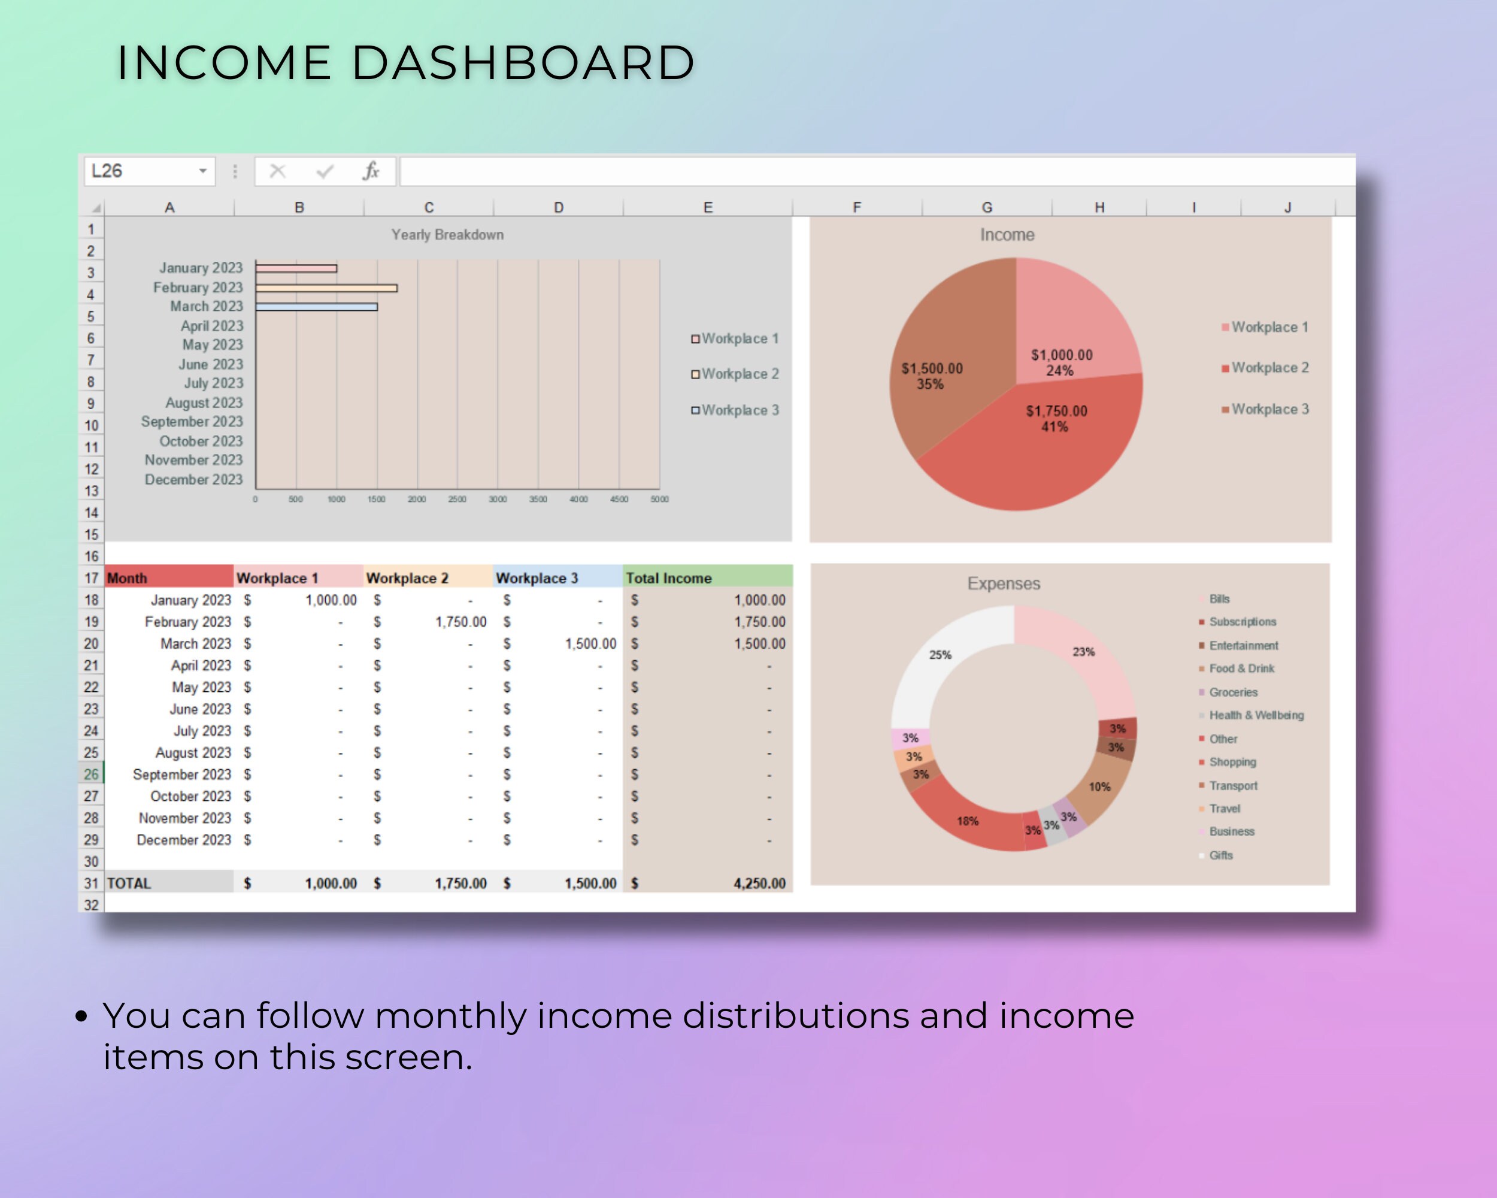Select column J header
The height and width of the screenshot is (1198, 1497).
coord(1288,207)
